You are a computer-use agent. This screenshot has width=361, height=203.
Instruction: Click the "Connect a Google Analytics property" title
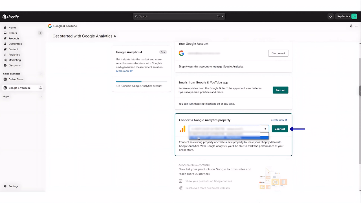[x=205, y=120]
